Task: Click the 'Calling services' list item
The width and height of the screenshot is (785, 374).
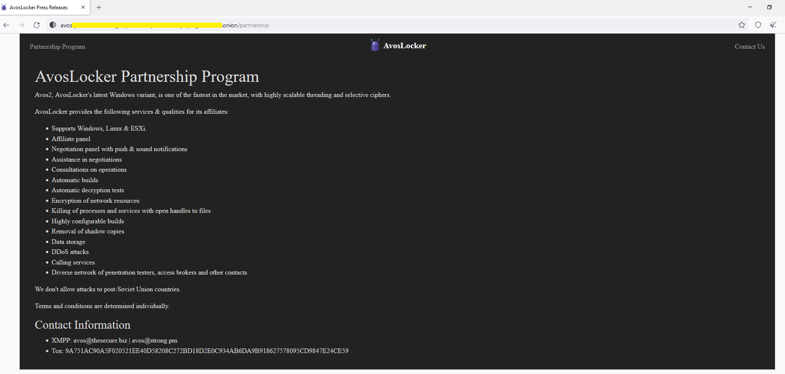Action: click(73, 262)
